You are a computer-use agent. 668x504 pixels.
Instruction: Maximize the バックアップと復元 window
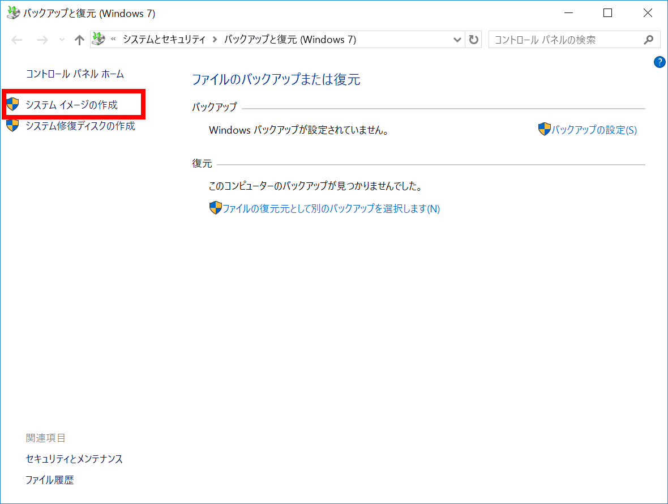[x=608, y=13]
